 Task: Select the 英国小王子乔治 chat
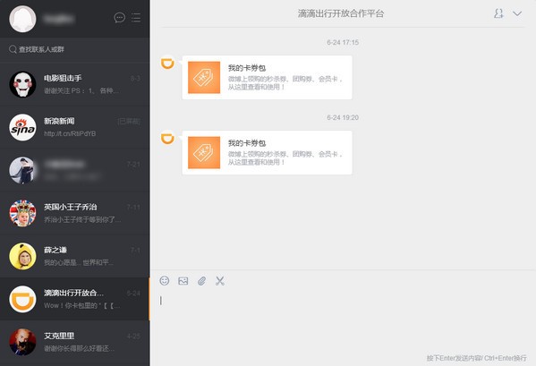tap(74, 213)
